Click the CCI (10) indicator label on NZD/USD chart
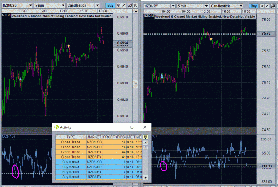Viewport: 278px width, 187px height. (8, 136)
